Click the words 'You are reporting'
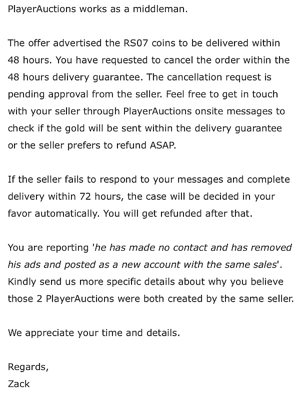300x399 pixels. coord(48,248)
